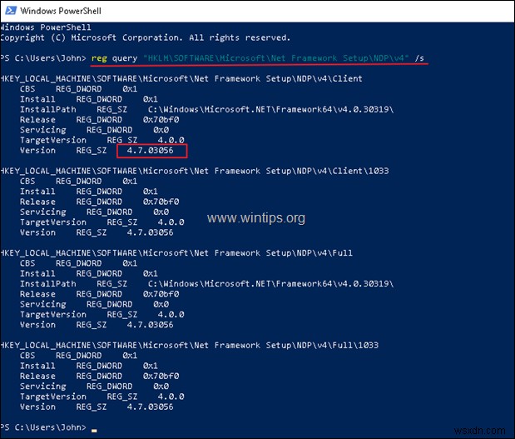Click the InstallPath line under the Full key
515x439 pixels.
[206, 284]
